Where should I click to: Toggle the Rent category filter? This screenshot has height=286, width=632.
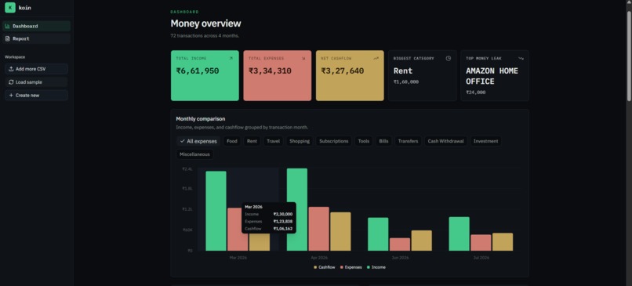(x=252, y=141)
